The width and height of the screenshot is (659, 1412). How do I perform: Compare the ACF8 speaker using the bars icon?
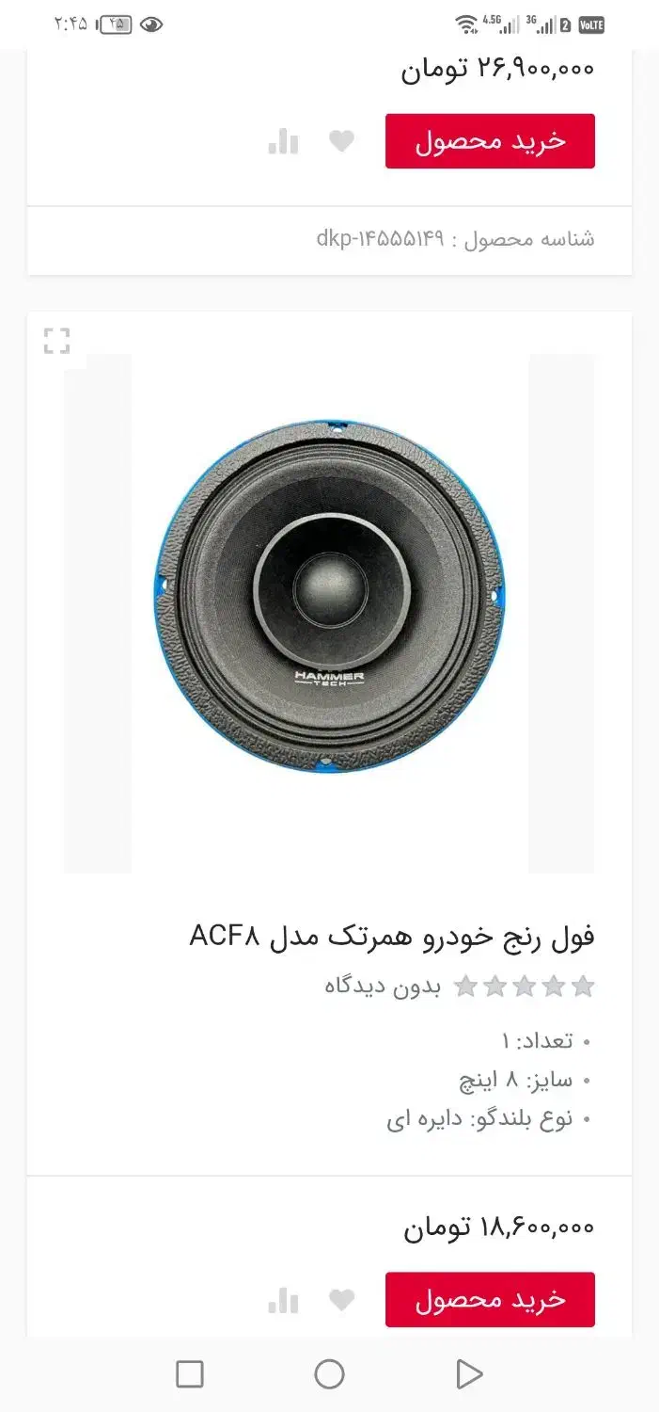(x=283, y=1300)
